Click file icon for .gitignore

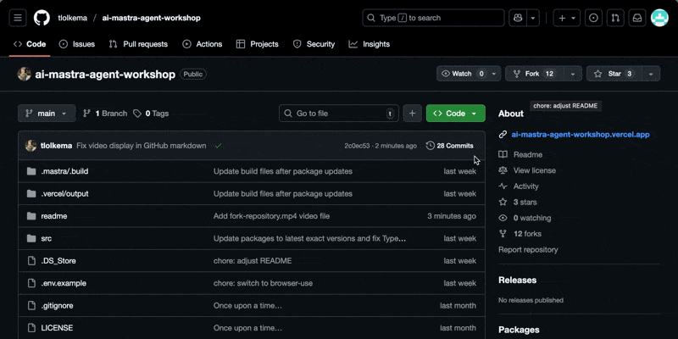[31, 306]
